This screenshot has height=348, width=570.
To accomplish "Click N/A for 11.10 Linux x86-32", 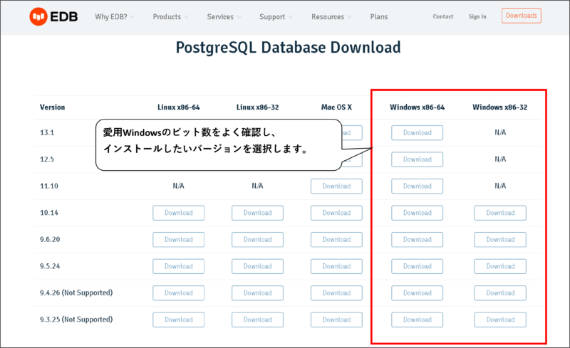I will click(257, 186).
